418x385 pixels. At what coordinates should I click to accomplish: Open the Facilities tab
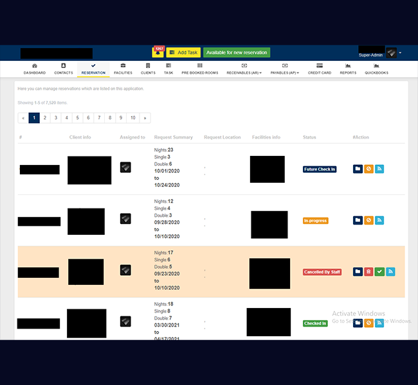pyautogui.click(x=123, y=69)
